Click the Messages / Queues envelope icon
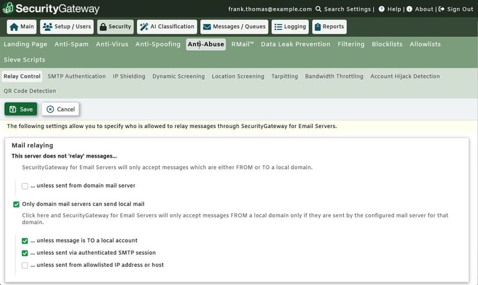 click(207, 27)
